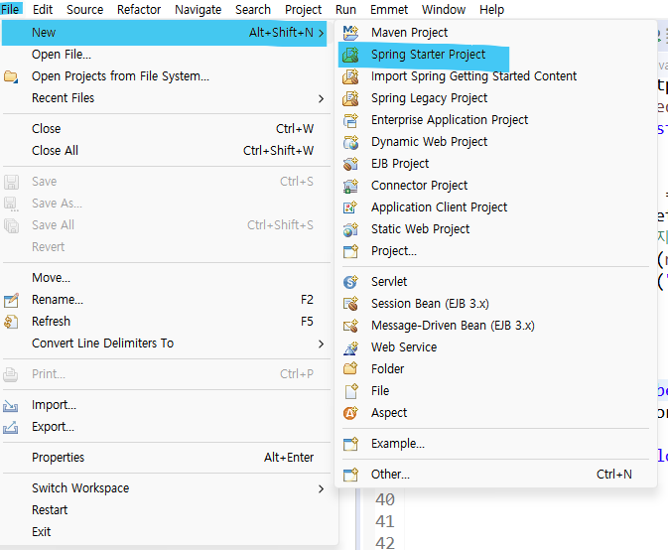Open the Run menu
The height and width of the screenshot is (550, 668).
click(x=345, y=9)
